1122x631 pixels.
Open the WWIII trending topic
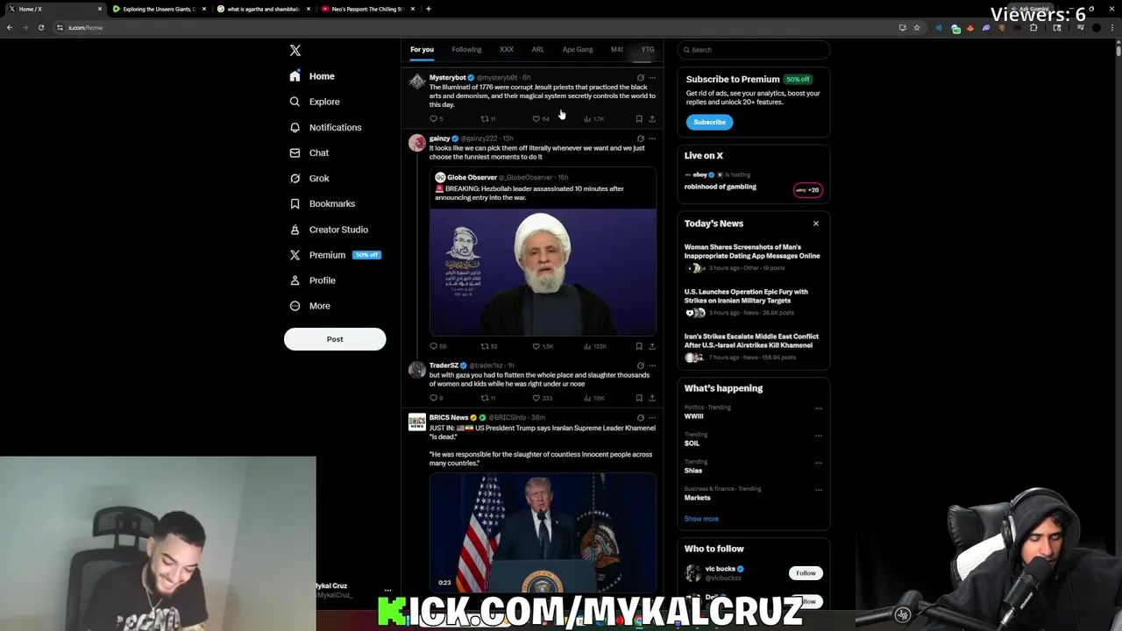click(694, 416)
